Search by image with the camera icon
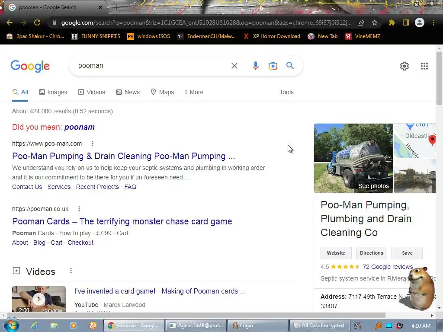The image size is (443, 332). (273, 66)
